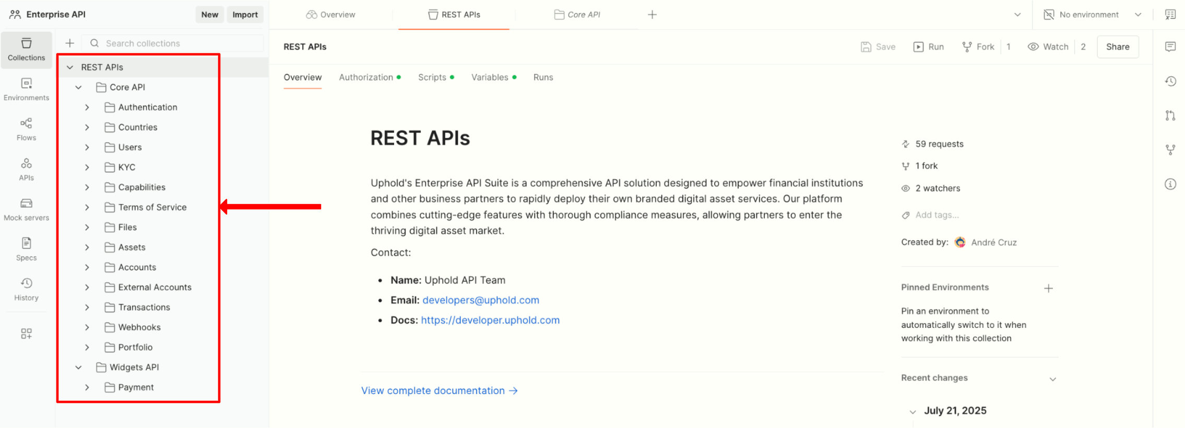This screenshot has width=1185, height=428.
Task: Click the plus icon to create a collection
Action: pyautogui.click(x=70, y=43)
